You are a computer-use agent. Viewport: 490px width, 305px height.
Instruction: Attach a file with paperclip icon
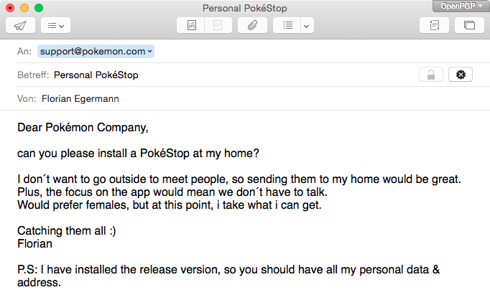252,25
